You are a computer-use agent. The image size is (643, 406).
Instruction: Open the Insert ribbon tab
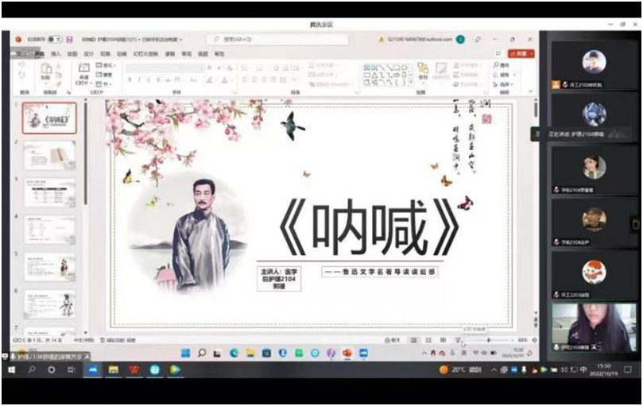click(x=55, y=53)
